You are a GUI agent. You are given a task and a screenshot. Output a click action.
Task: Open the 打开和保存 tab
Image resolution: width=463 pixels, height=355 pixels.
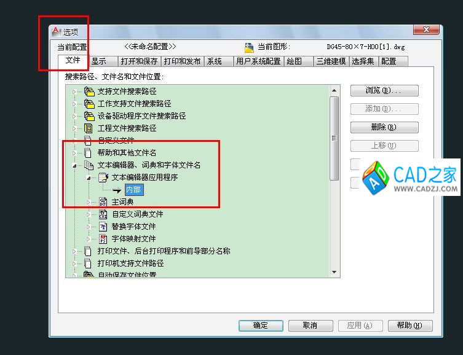tap(139, 61)
